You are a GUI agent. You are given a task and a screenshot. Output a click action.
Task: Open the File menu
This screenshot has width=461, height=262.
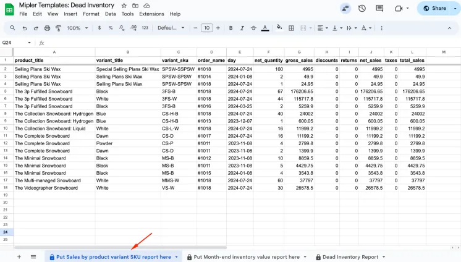pyautogui.click(x=23, y=14)
